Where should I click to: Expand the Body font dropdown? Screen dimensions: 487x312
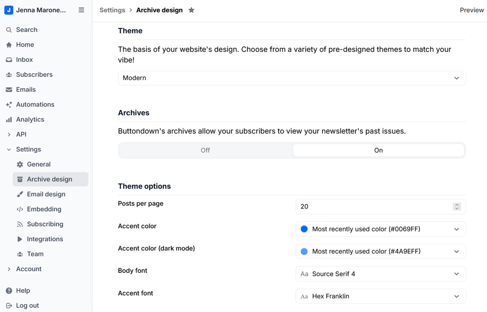380,273
